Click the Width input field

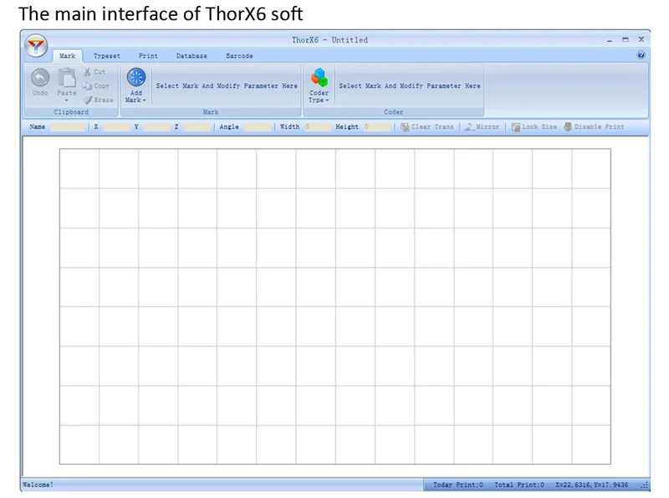(x=318, y=127)
